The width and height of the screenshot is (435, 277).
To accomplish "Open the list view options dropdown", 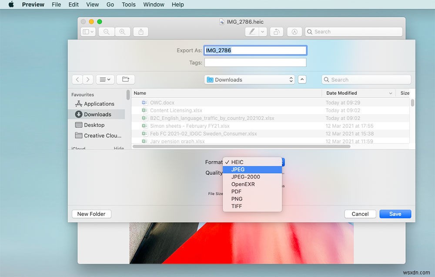I will coord(104,79).
